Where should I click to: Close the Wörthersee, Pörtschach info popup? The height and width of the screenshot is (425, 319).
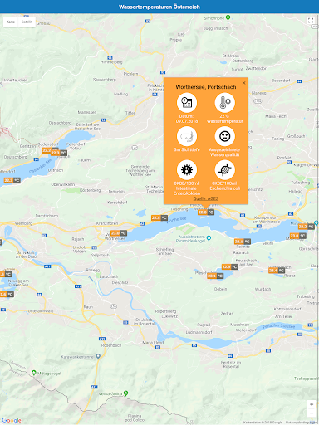coord(243,83)
